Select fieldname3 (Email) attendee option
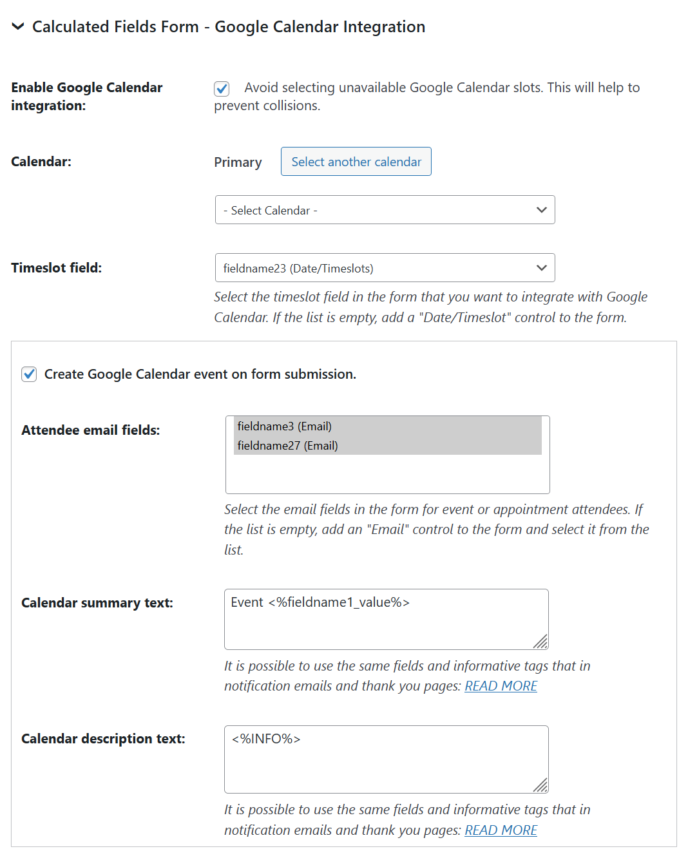The width and height of the screenshot is (688, 858). (x=284, y=426)
